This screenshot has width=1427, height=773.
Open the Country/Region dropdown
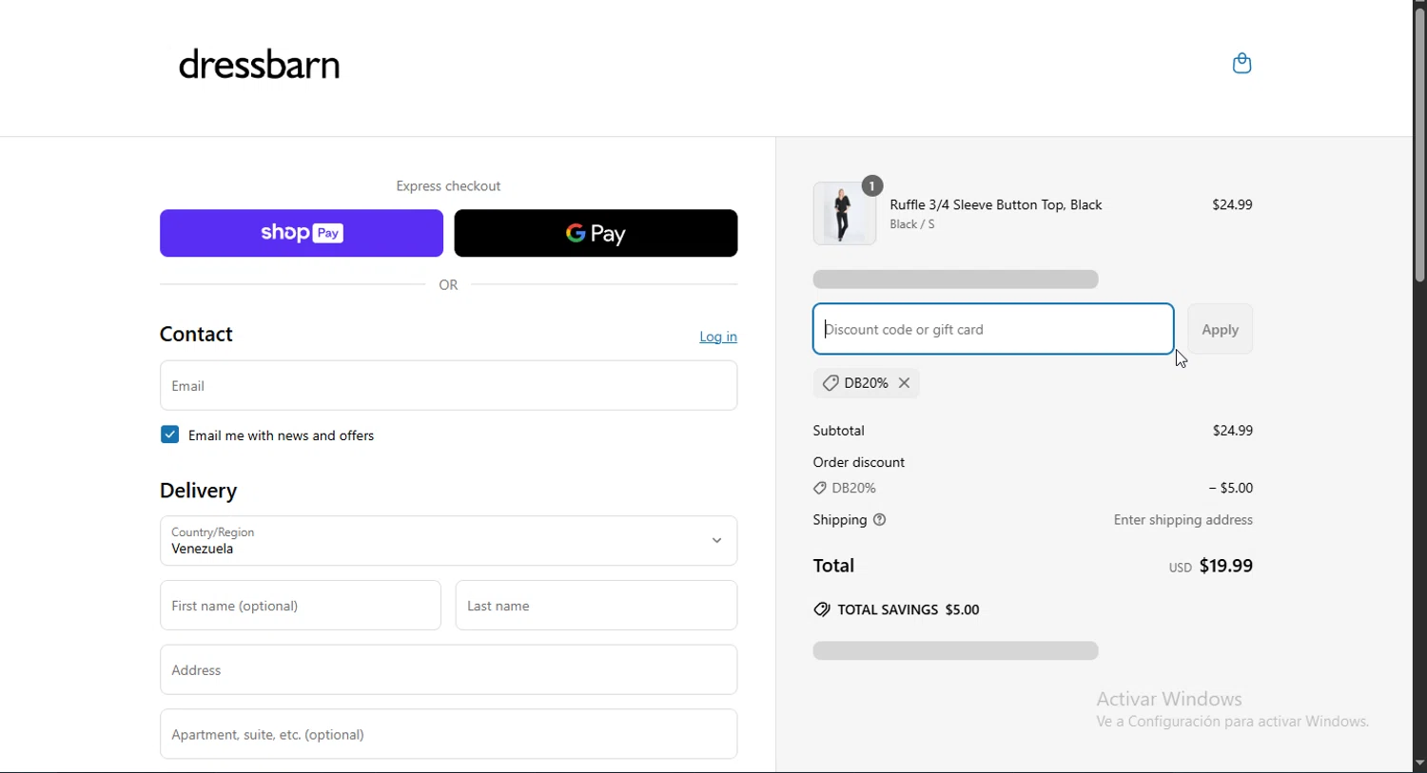[448, 541]
